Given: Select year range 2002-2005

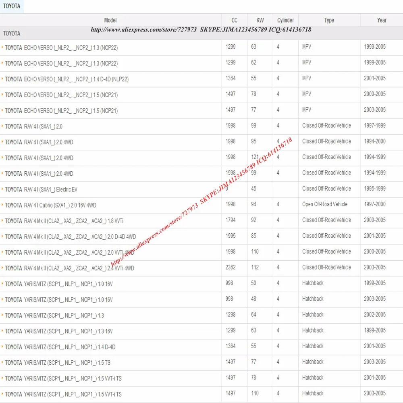Looking at the screenshot, I should coord(375,315).
